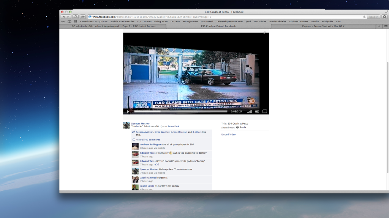Switch to the R3VLimited Forums tab

coord(114,26)
